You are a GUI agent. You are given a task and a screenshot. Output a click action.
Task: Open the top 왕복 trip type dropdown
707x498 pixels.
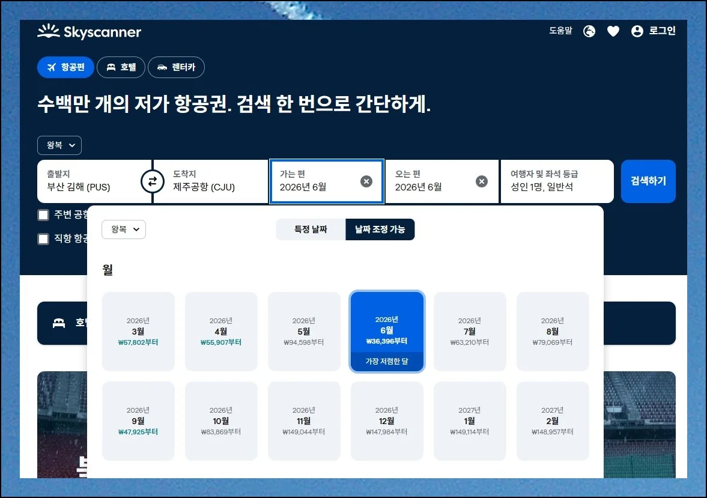pyautogui.click(x=59, y=145)
